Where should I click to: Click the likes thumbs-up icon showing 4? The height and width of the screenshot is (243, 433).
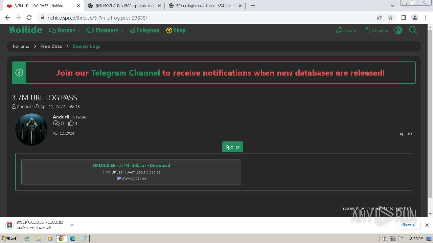[x=71, y=123]
